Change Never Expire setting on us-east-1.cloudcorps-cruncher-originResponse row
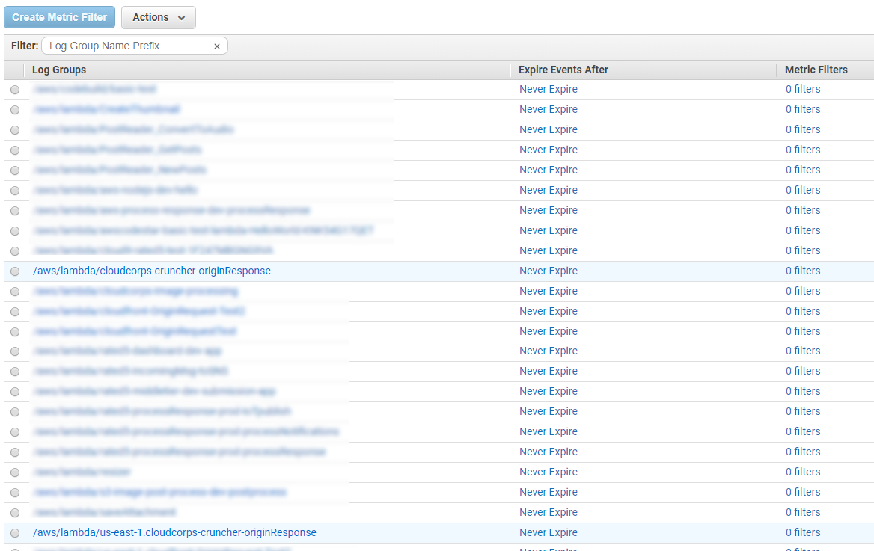The image size is (874, 551). coord(548,532)
